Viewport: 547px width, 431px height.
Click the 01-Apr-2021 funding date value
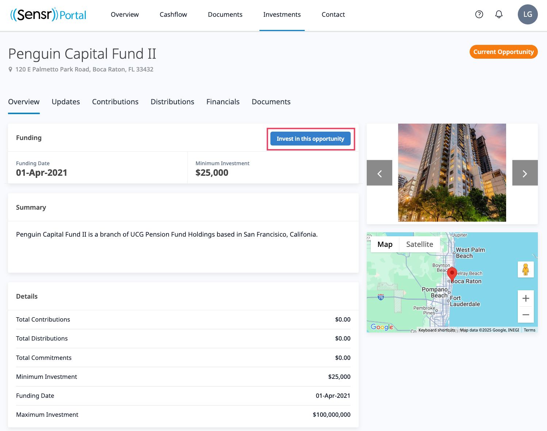pyautogui.click(x=42, y=173)
